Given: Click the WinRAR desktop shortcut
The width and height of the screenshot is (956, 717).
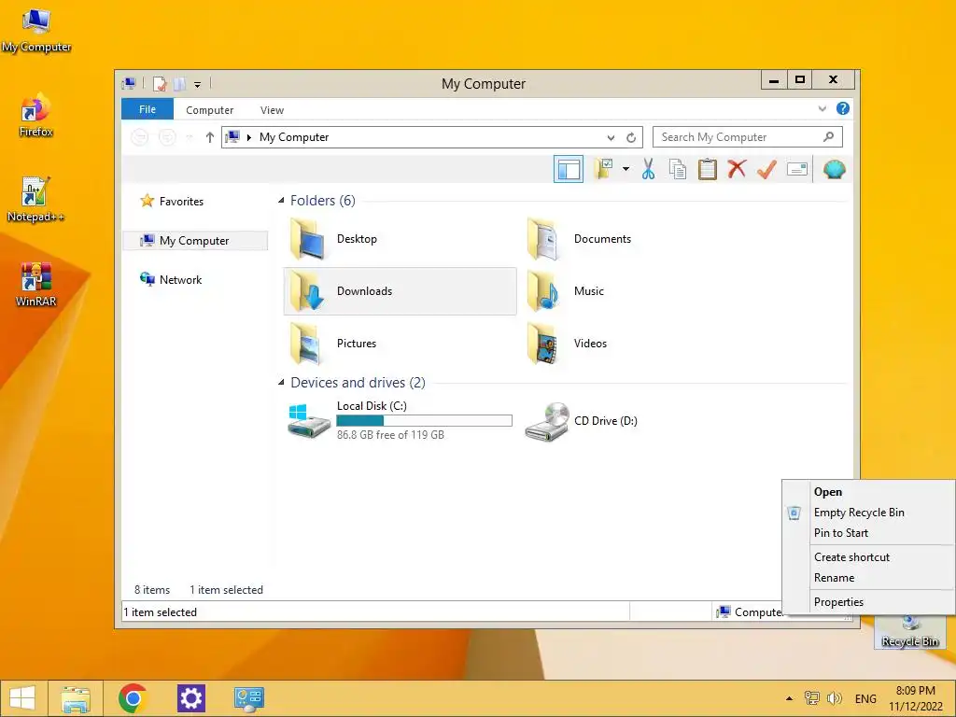Looking at the screenshot, I should pos(35,284).
